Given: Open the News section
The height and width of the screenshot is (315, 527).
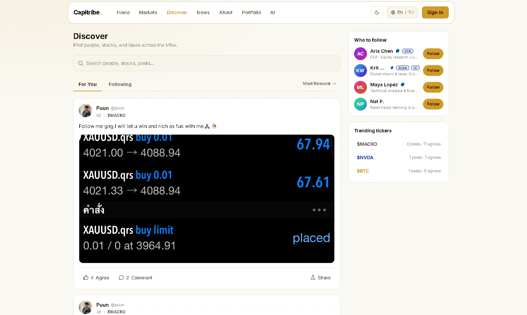Looking at the screenshot, I should 203,12.
